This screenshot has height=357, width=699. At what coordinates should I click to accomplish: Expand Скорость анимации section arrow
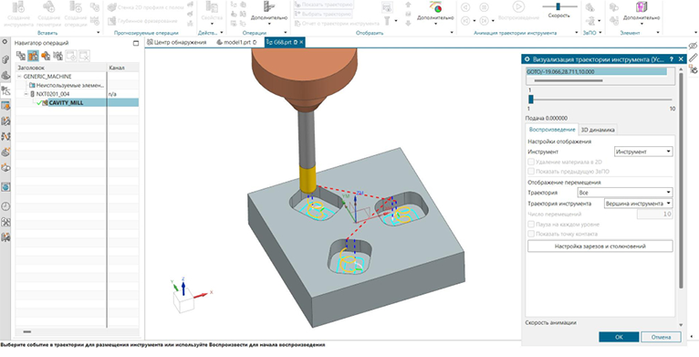[x=680, y=324]
